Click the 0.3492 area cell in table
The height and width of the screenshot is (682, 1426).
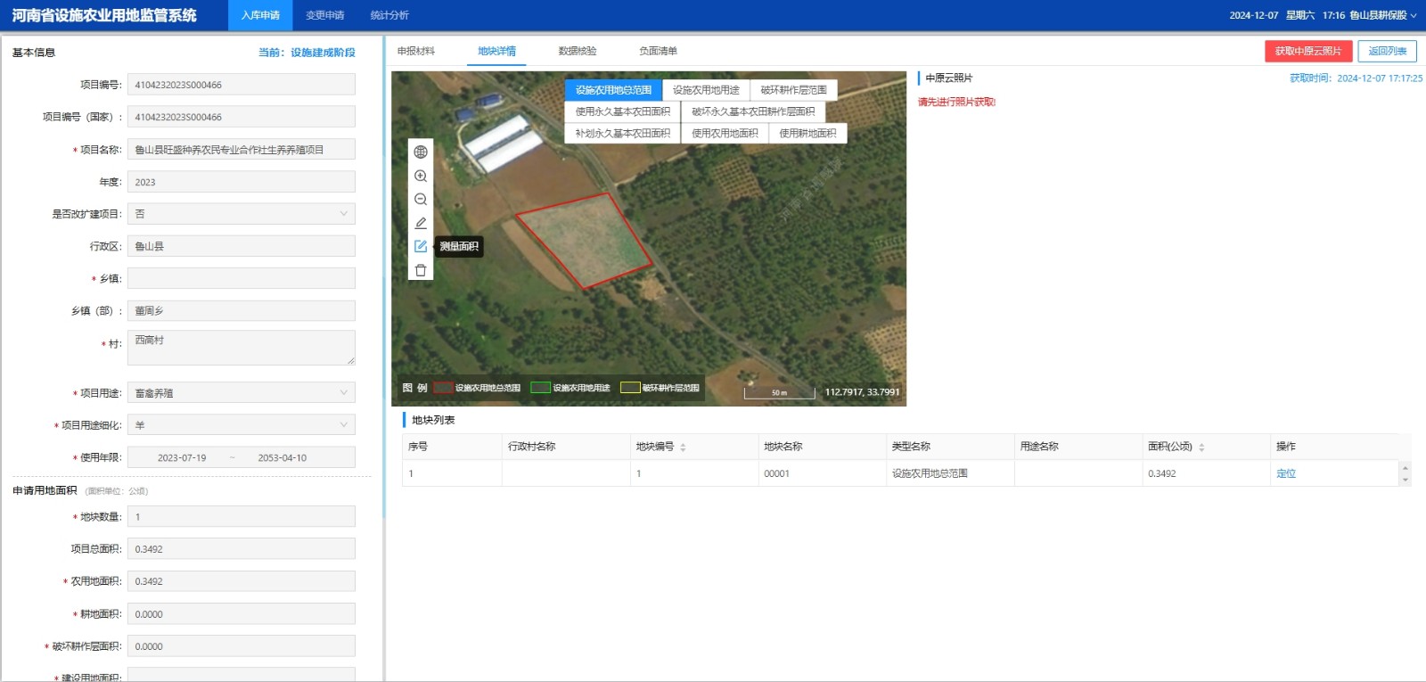[x=1206, y=473]
